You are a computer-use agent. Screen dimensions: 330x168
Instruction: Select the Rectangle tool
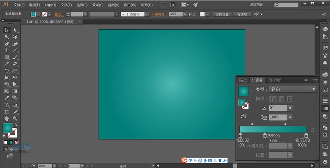7,57
